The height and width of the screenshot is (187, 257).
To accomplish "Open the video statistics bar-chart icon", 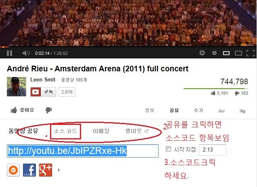I will click(221, 111).
